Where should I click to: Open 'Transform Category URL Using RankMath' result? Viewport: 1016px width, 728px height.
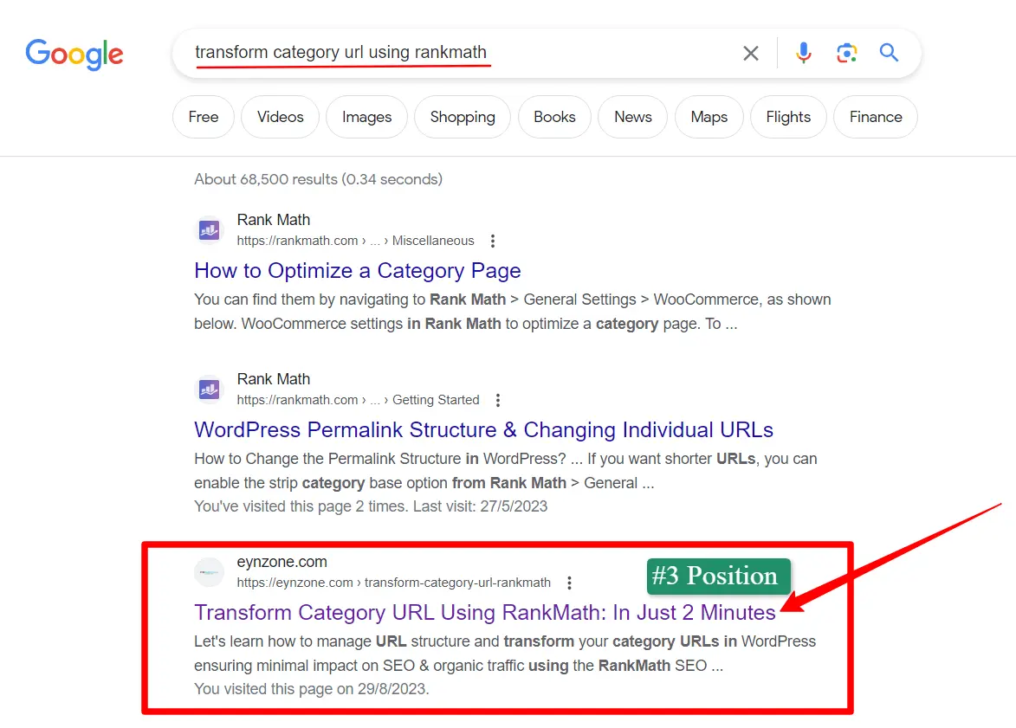[485, 613]
